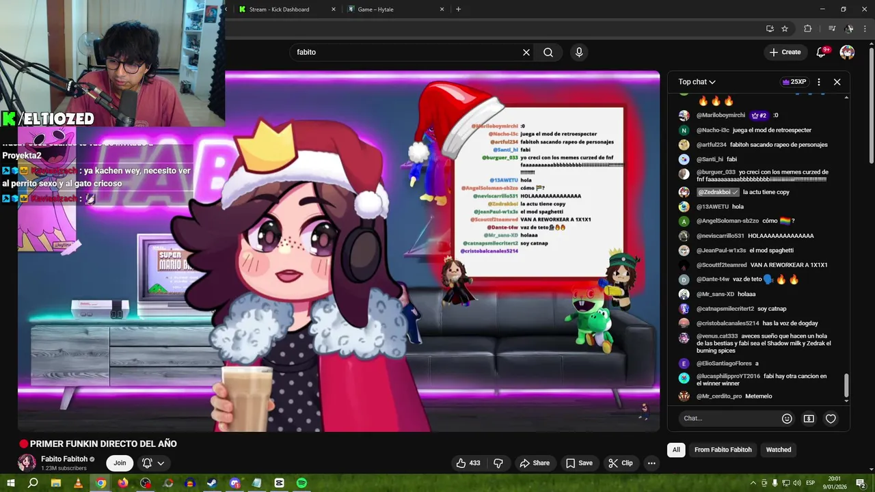875x492 pixels.
Task: Click the Join membership button
Action: pyautogui.click(x=120, y=463)
